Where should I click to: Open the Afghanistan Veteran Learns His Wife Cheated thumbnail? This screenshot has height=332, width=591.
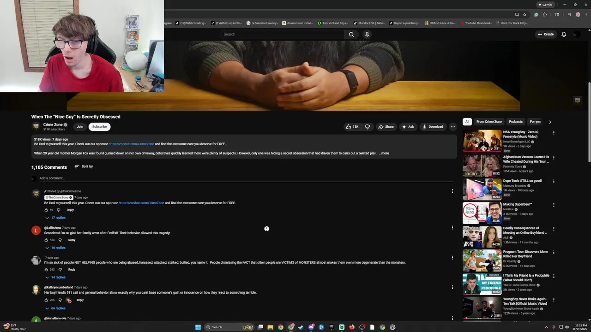482,166
